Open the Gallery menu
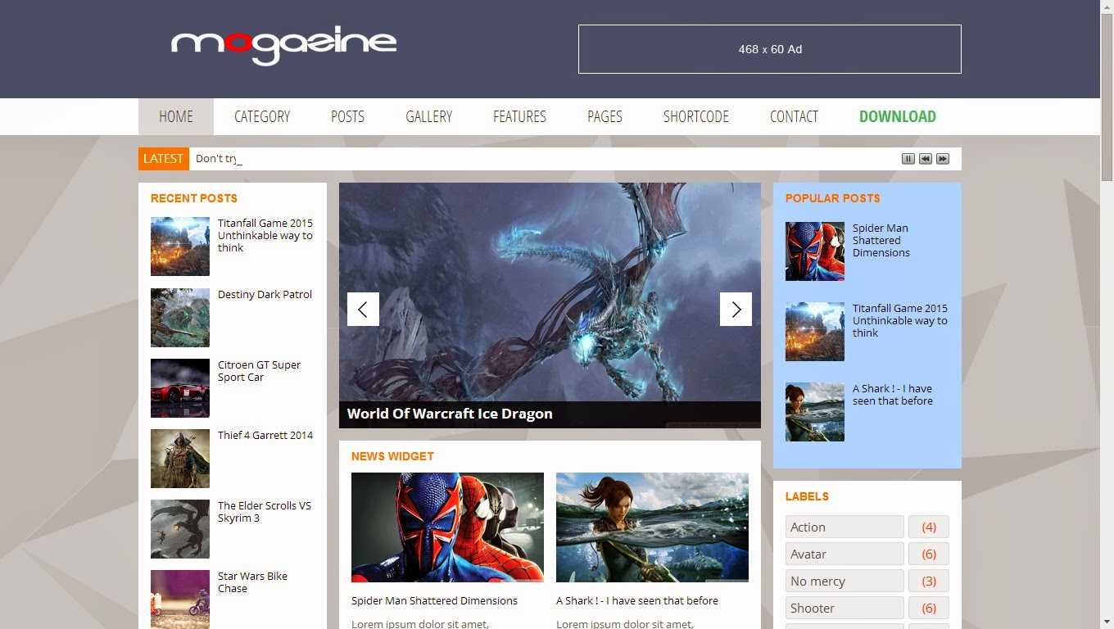Viewport: 1114px width, 629px height. [x=428, y=116]
